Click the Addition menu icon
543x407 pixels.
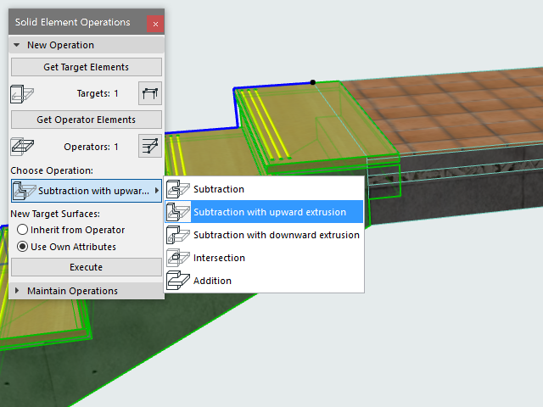point(178,281)
